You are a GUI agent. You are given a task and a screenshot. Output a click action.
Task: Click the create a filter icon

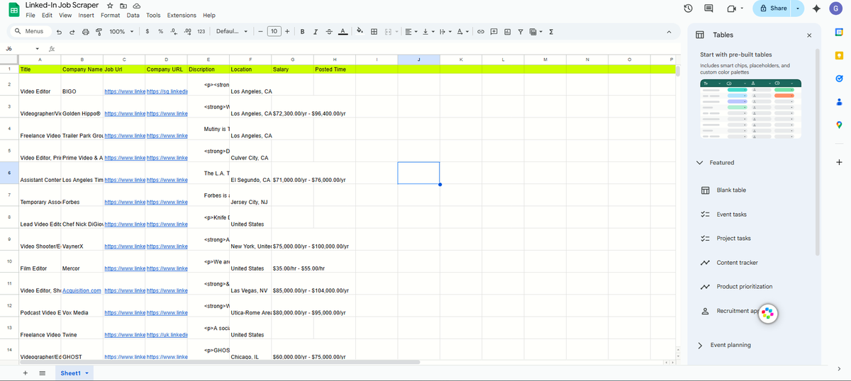point(521,32)
